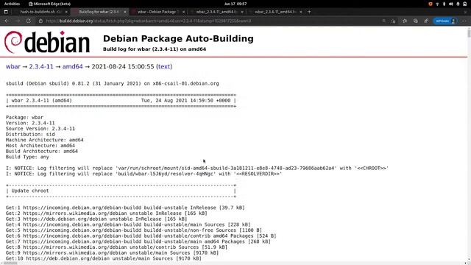Viewport: 471px width, 265px height.
Task: Open the 2.3.4-11 version link
Action: (41, 66)
